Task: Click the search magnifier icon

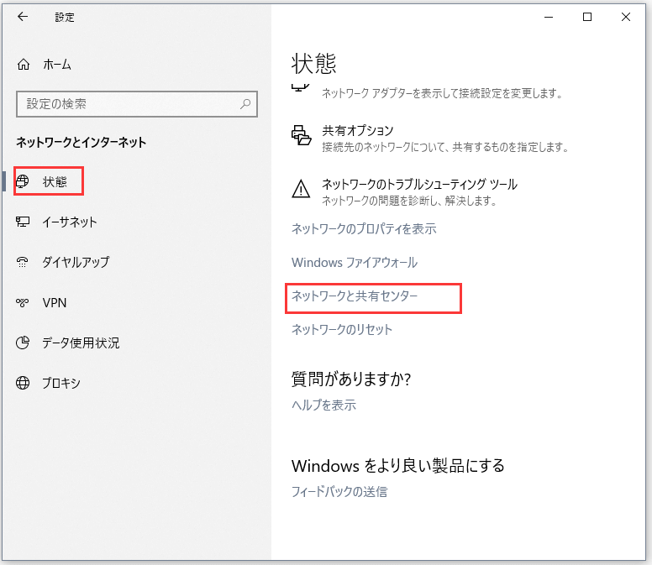Action: (245, 104)
